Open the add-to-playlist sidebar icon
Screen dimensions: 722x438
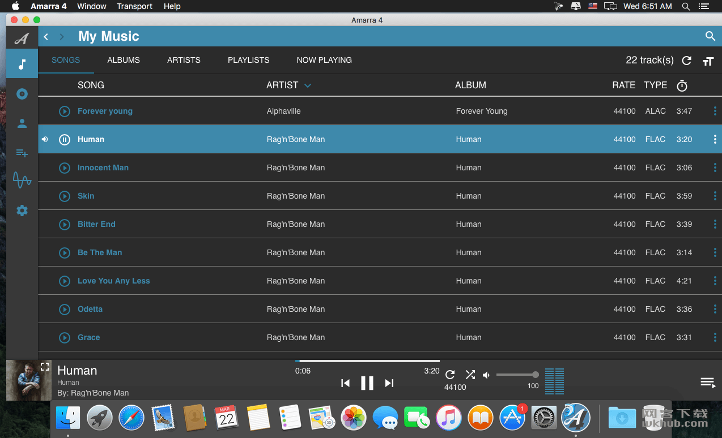click(22, 153)
